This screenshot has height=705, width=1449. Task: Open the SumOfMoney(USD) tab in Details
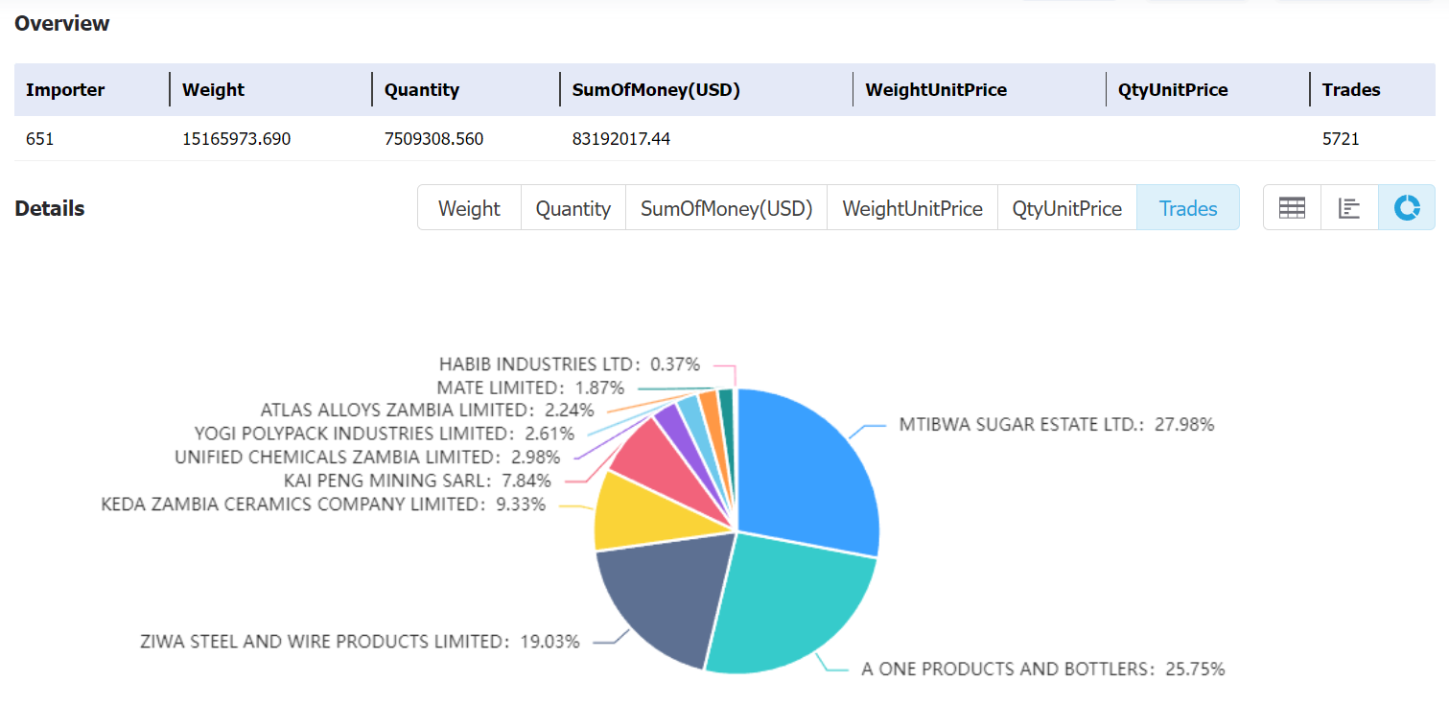click(726, 208)
